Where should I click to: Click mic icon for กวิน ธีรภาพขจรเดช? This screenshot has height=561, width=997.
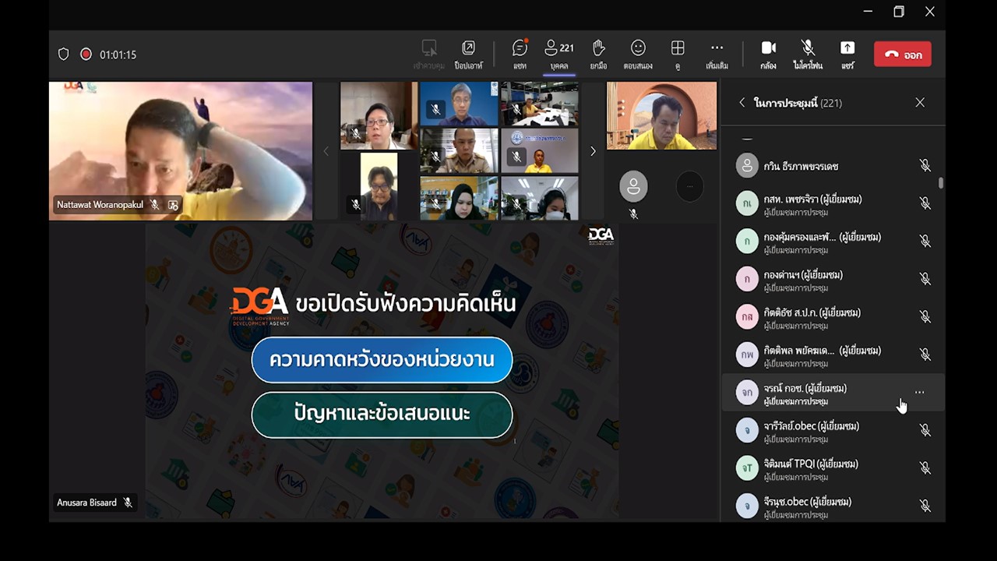(x=925, y=165)
